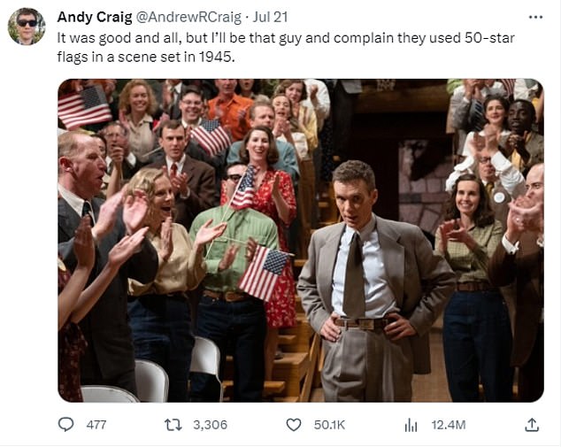Click the Andy Craig display name
This screenshot has height=447, width=561.
[95, 17]
